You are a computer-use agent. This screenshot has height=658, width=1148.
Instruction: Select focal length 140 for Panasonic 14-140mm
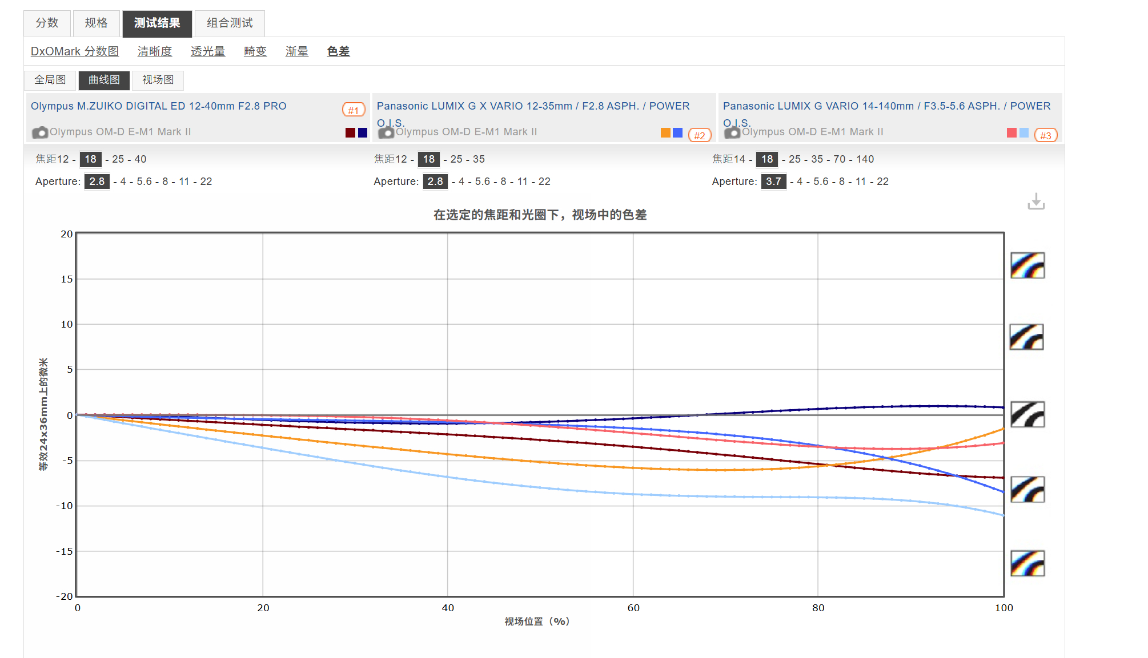pos(865,159)
